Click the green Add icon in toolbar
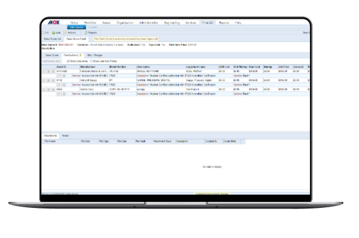 point(54,33)
